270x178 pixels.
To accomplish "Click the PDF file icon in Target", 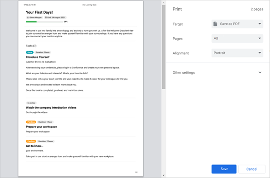I will (215, 24).
